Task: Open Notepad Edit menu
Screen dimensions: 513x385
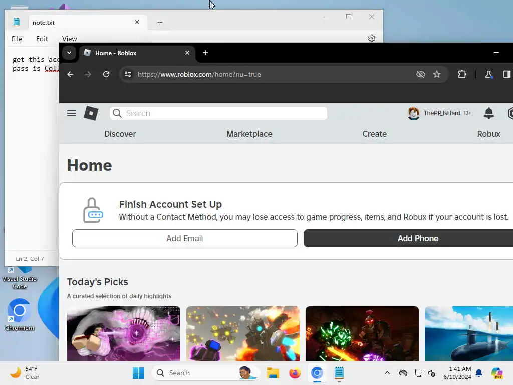Action: pyautogui.click(x=42, y=39)
